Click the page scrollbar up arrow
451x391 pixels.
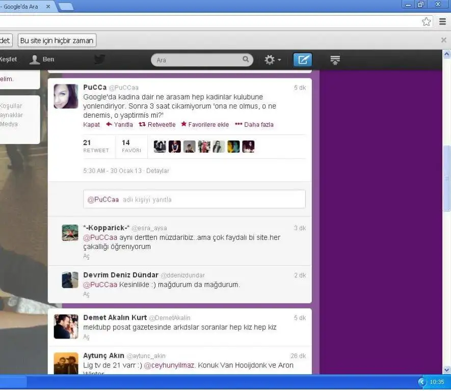(446, 54)
